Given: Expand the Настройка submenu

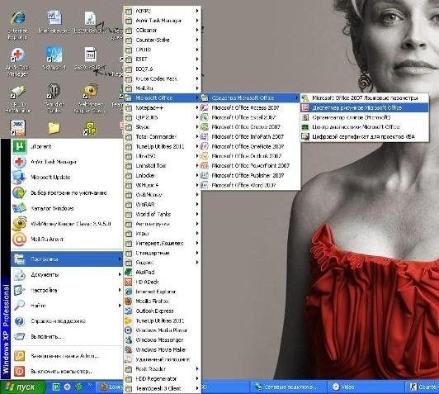Looking at the screenshot, I should [x=67, y=290].
